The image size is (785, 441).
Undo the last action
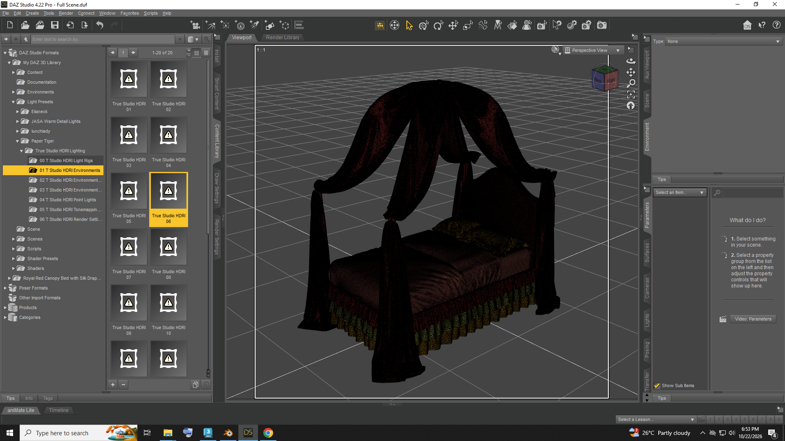pos(100,25)
